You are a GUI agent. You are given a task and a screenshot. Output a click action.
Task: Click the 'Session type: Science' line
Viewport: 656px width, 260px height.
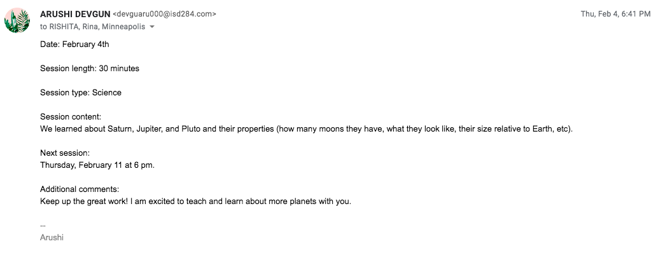point(80,93)
